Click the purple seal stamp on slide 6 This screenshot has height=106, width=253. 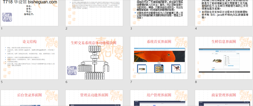pyautogui.click(x=72, y=70)
